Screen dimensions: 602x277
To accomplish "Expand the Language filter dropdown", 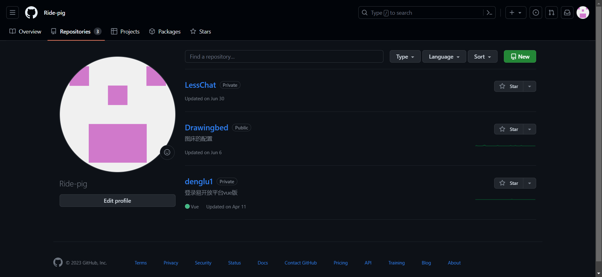I will (x=444, y=56).
